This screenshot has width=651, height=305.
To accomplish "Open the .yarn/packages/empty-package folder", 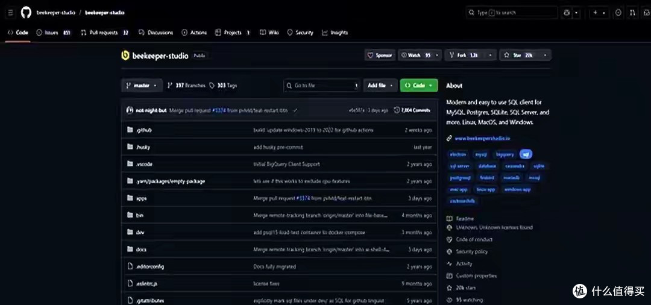I will click(x=171, y=181).
